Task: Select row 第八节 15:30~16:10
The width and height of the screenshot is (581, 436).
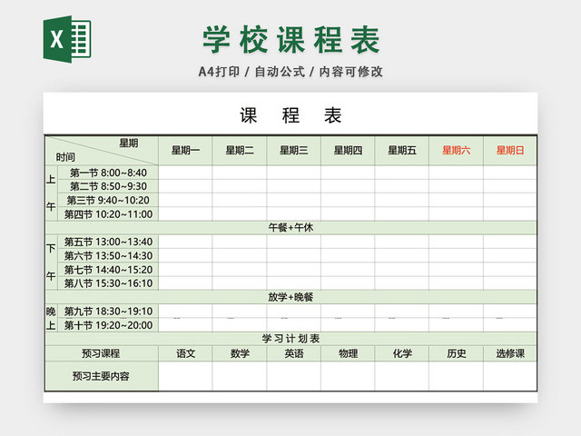Action: pos(108,283)
